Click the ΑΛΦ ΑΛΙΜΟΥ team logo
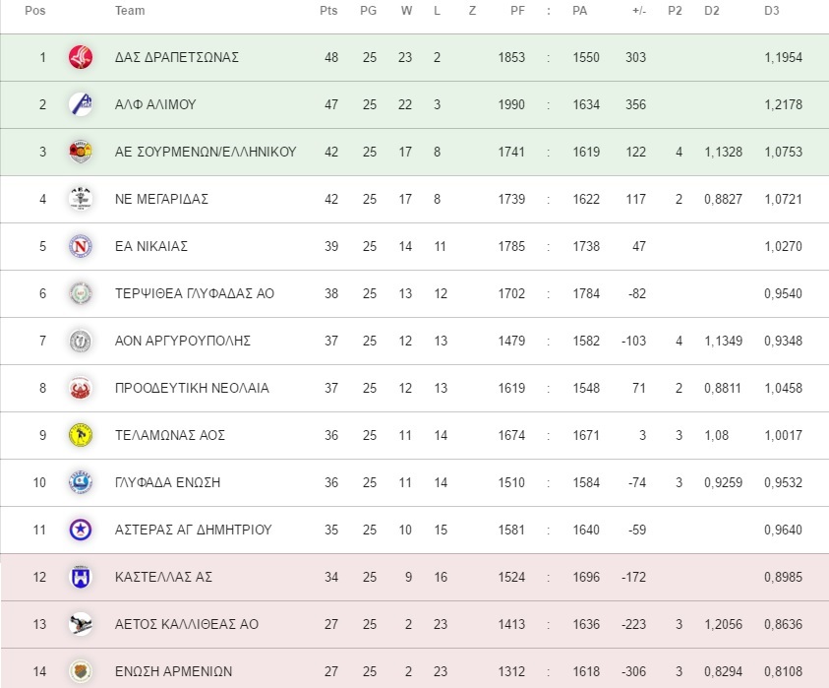 [81, 104]
